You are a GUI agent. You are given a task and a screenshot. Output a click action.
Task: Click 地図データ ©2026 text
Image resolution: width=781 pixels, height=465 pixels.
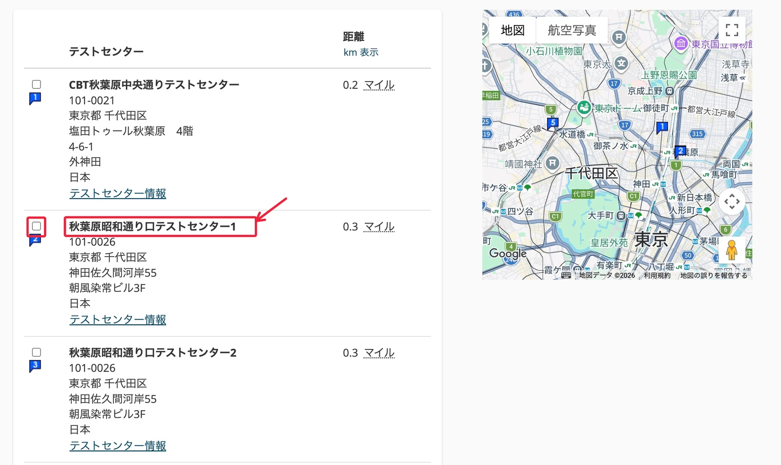607,275
